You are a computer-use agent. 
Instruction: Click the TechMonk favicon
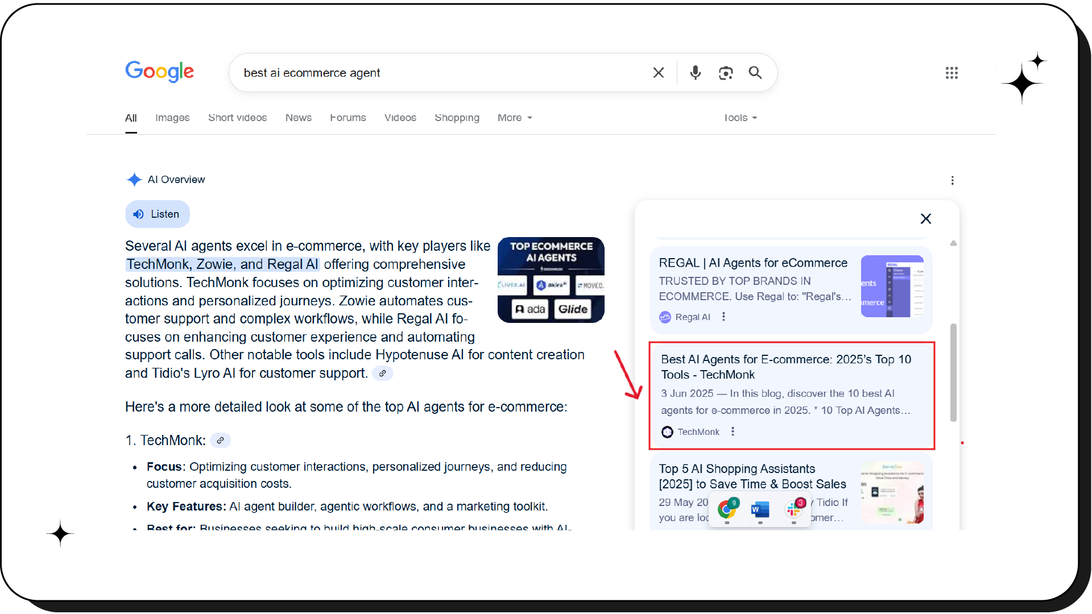coord(667,432)
